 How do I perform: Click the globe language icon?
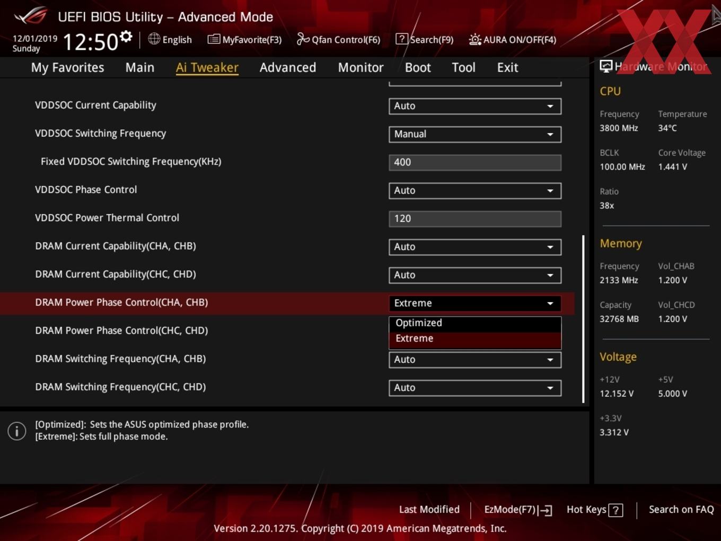(154, 39)
